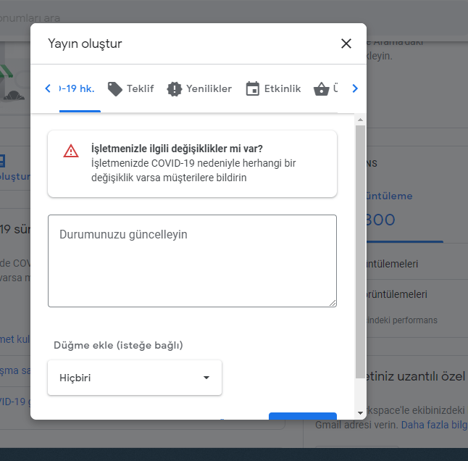Viewport: 468px width, 461px height.
Task: Click the dropdown arrow next to Hiçbiri
Action: tap(206, 378)
